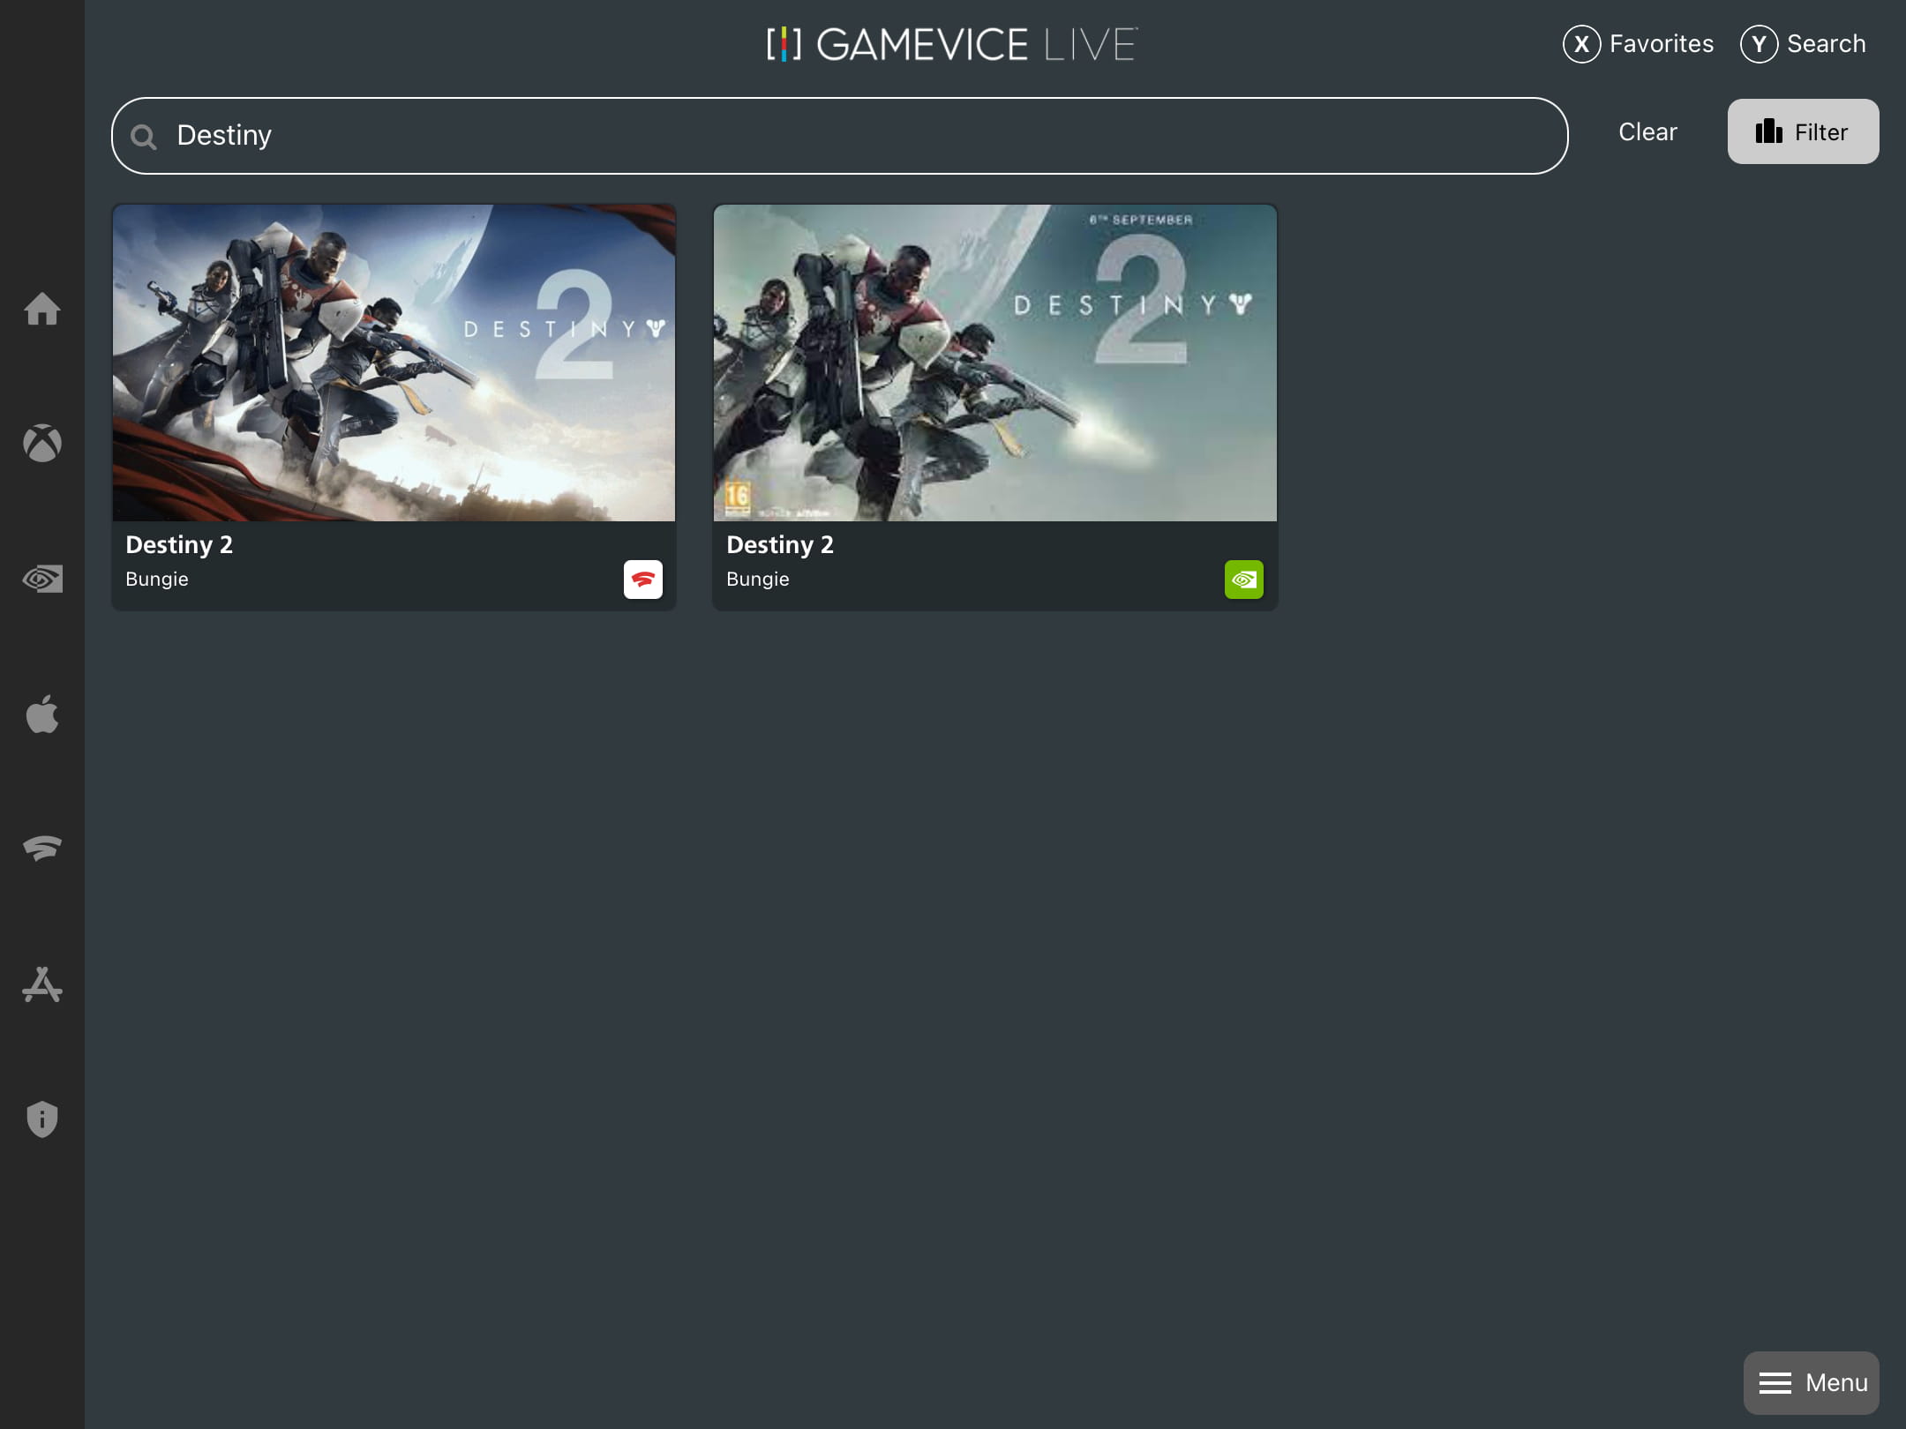Open the Menu button
Screen dimensions: 1906x1429
coord(1811,1382)
